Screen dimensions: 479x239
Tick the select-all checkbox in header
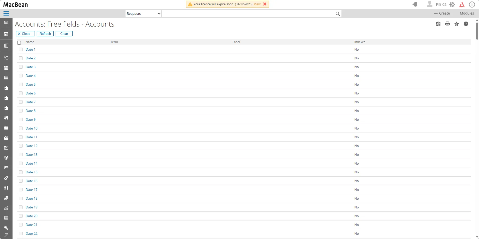point(19,43)
